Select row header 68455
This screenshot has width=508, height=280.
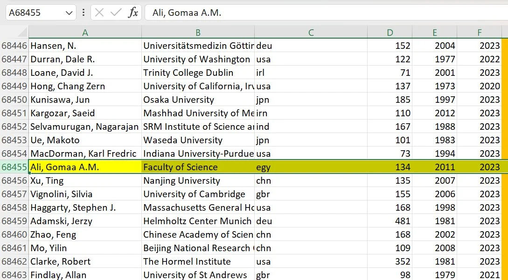[x=14, y=167]
